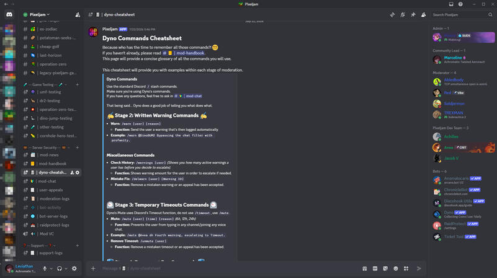The height and width of the screenshot is (278, 497).
Task: Click the Pixeljam author name in message
Action: tap(110, 29)
